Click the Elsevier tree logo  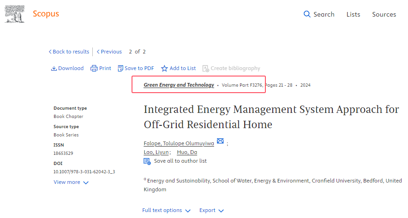15,14
